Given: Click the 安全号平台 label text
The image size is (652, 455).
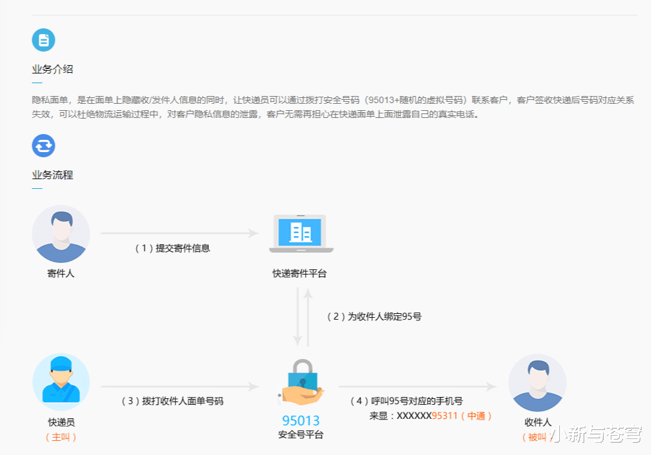Looking at the screenshot, I should pos(301,435).
